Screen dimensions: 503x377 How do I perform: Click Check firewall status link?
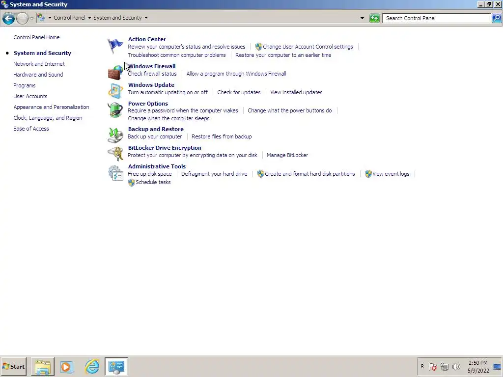click(x=152, y=74)
